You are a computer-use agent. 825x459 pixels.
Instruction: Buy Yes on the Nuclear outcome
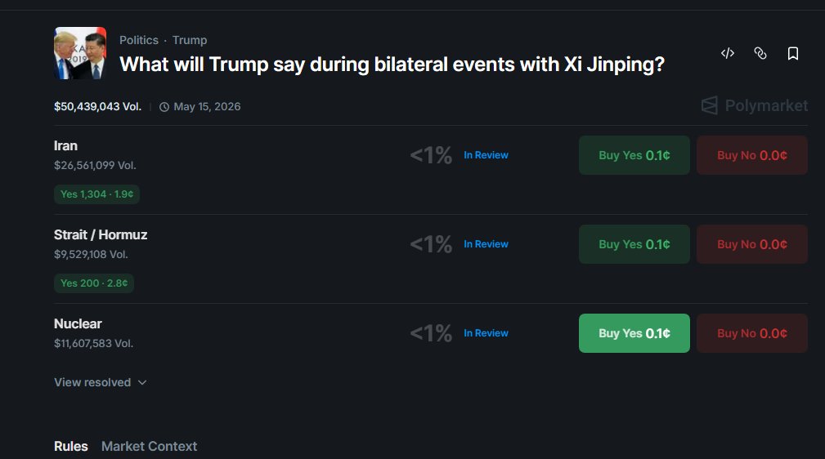[634, 333]
